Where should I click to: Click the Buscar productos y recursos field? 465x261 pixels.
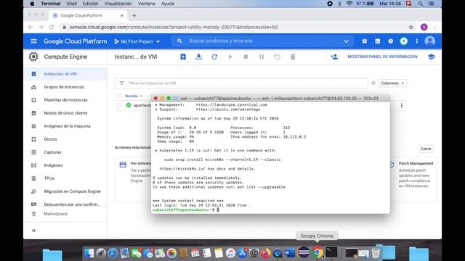(262, 41)
